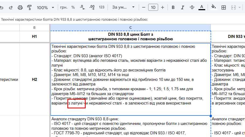Format as currency with 'грн.' button

[63, 7]
